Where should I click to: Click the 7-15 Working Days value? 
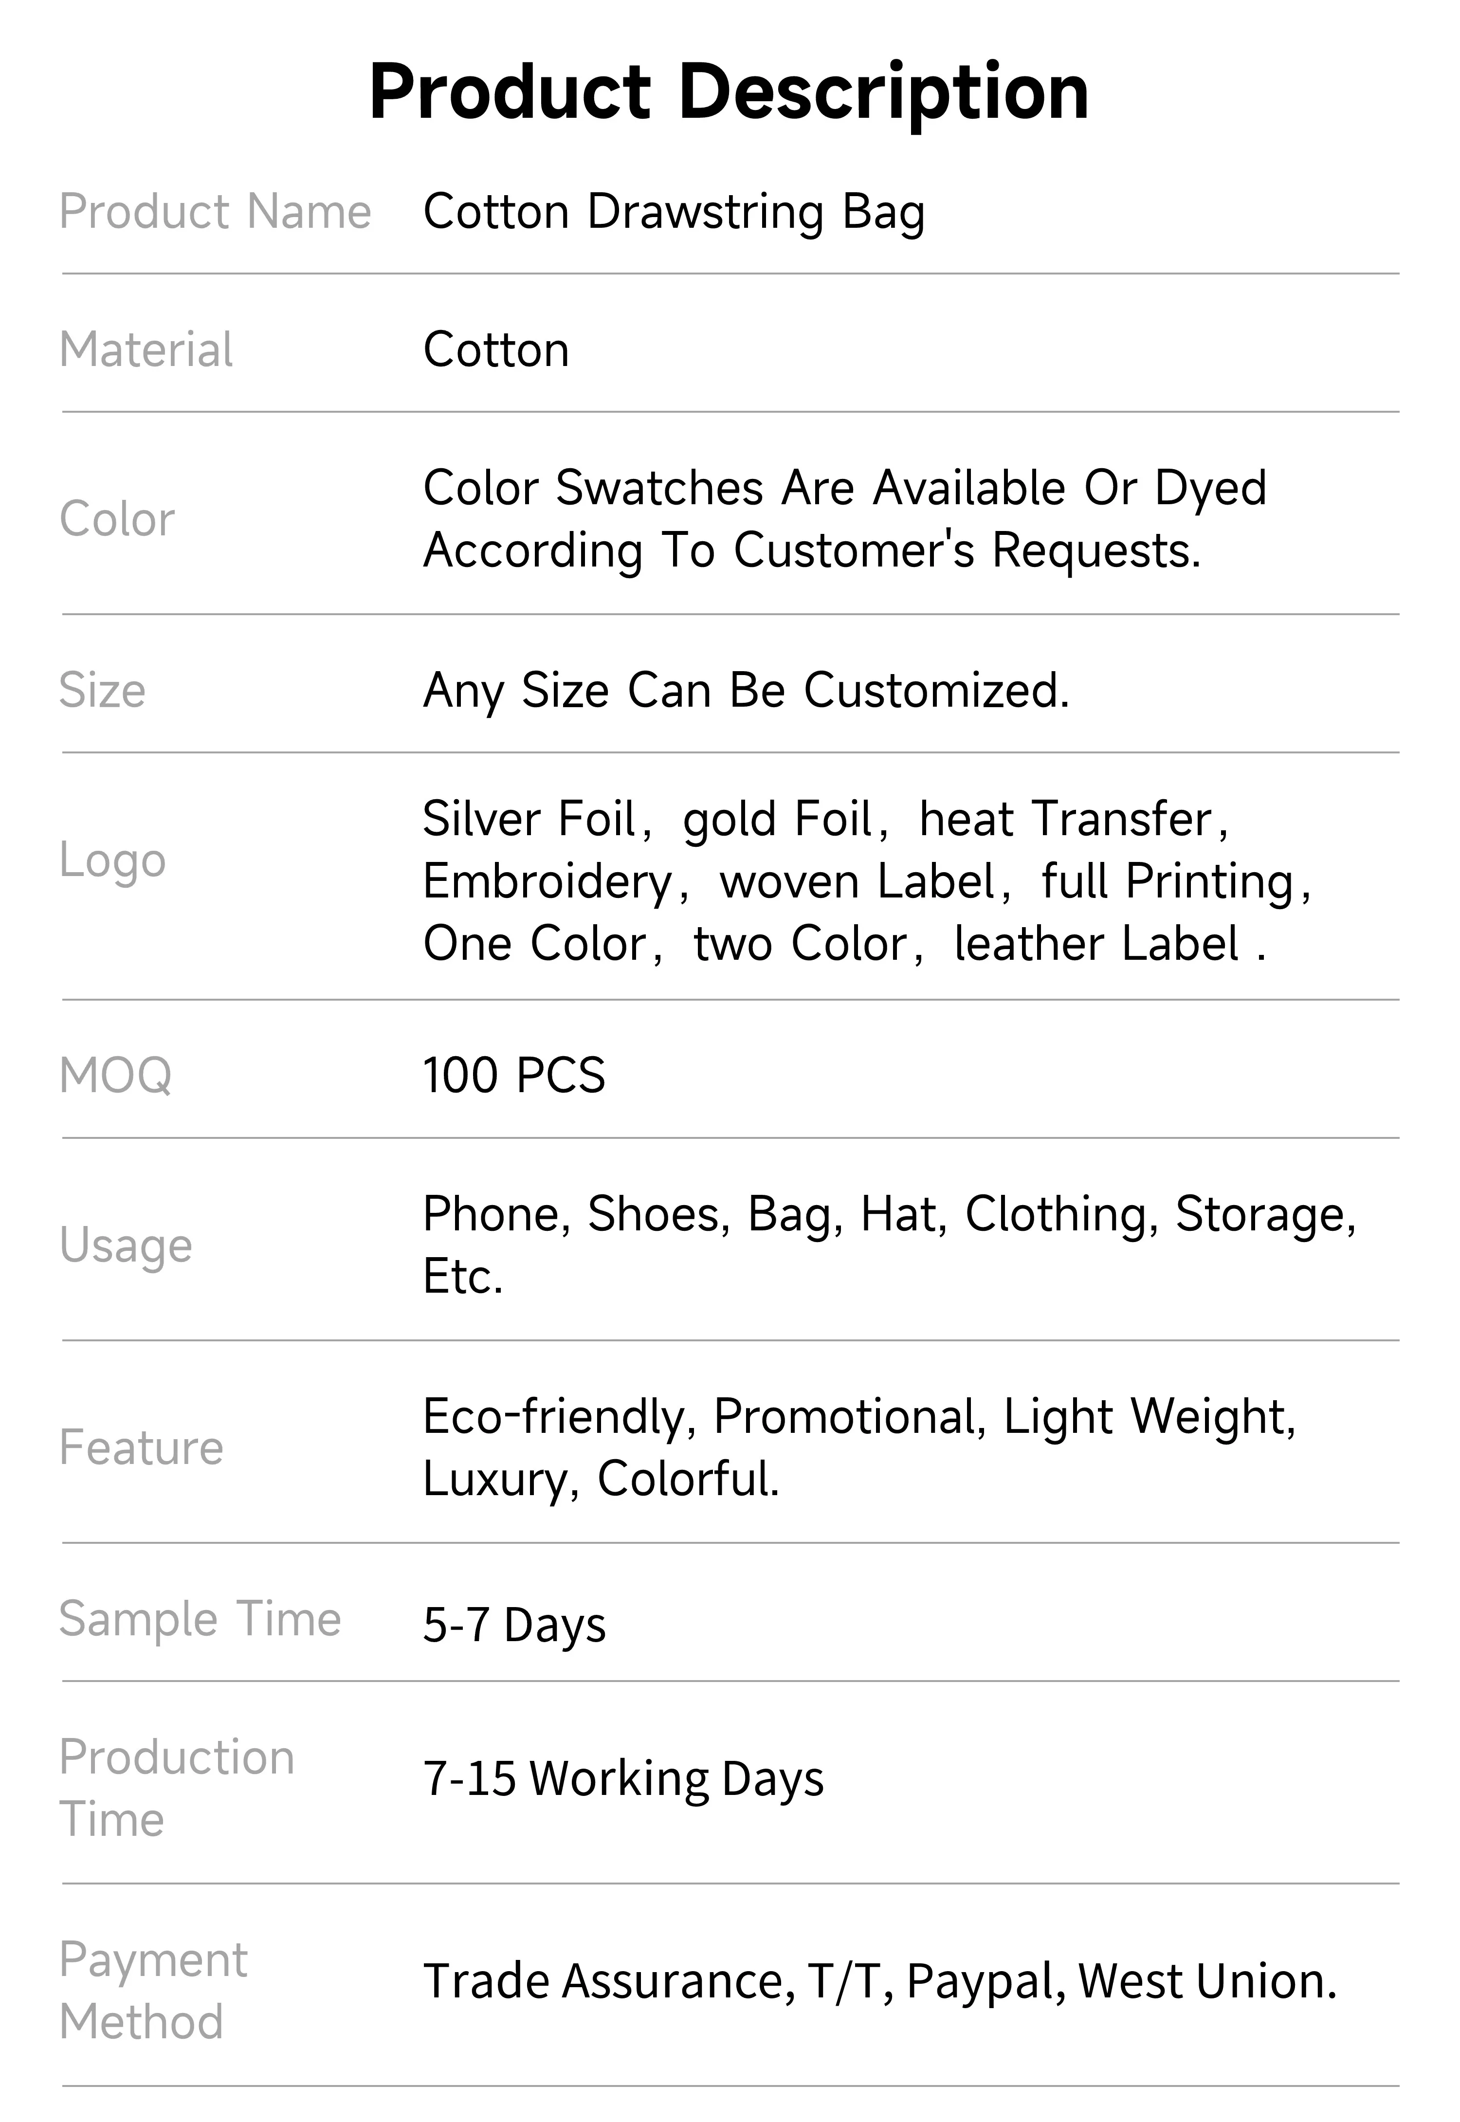623,1778
